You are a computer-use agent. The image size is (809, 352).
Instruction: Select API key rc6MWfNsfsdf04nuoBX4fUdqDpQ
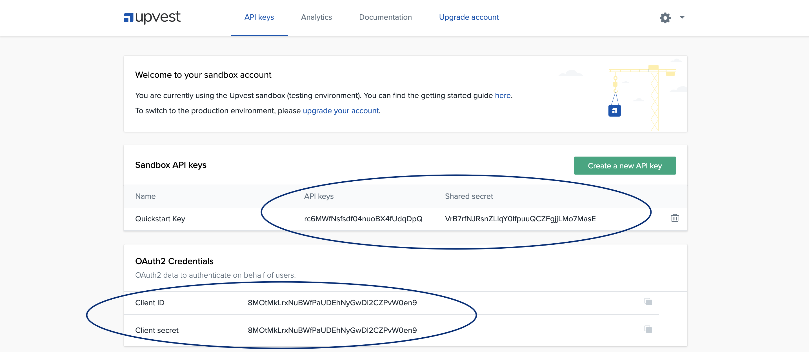[x=363, y=219]
